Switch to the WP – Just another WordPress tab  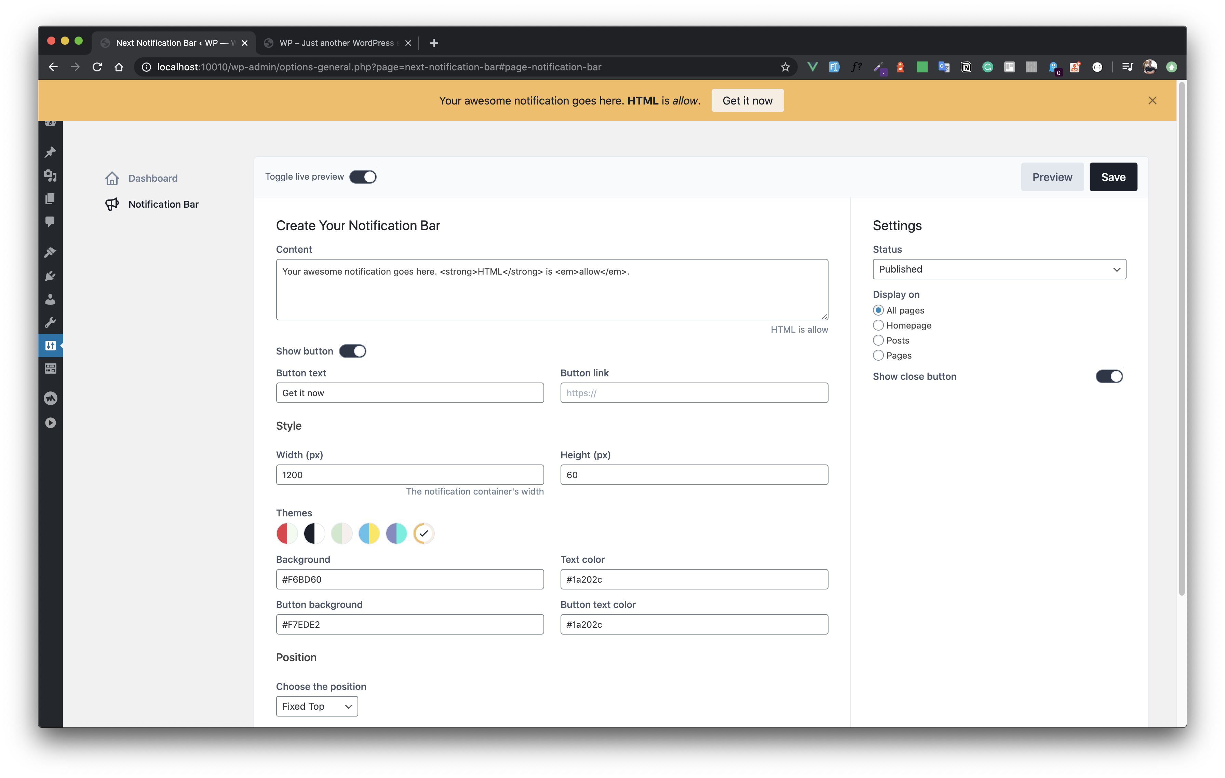[336, 43]
